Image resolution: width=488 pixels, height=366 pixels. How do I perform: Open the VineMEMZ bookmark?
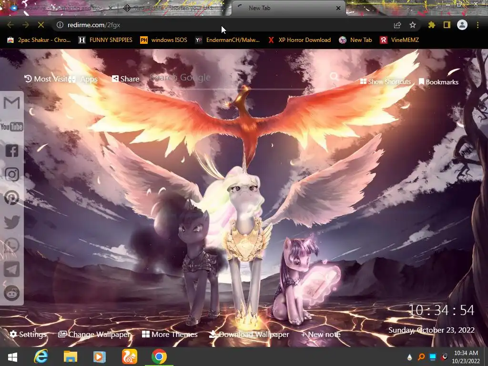tap(399, 40)
